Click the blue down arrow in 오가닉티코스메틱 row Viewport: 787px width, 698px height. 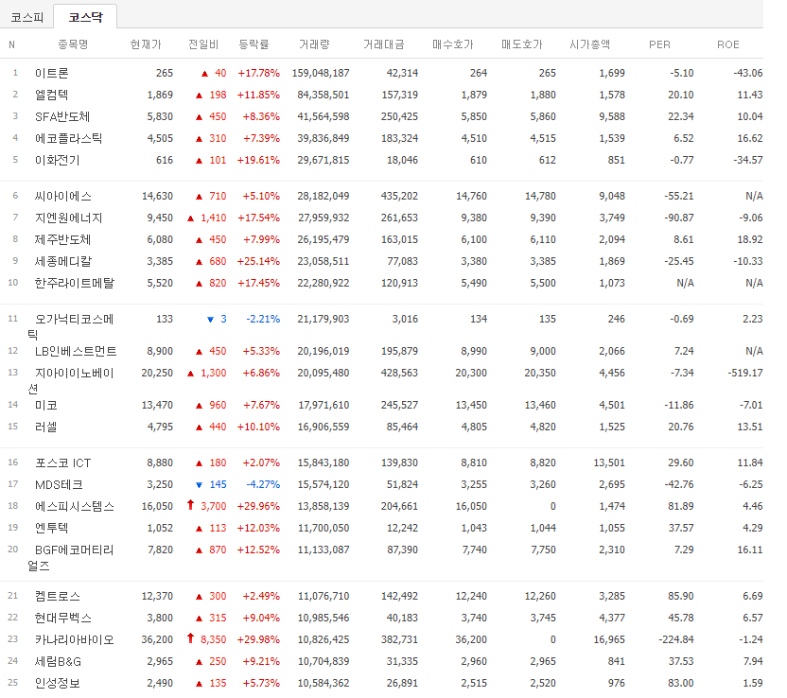click(210, 320)
